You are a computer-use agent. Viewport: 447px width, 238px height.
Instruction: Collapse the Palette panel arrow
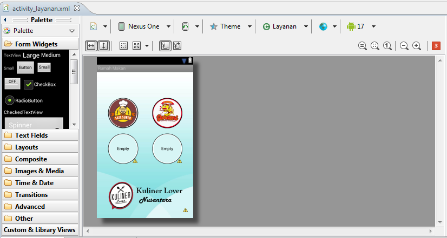pos(5,20)
